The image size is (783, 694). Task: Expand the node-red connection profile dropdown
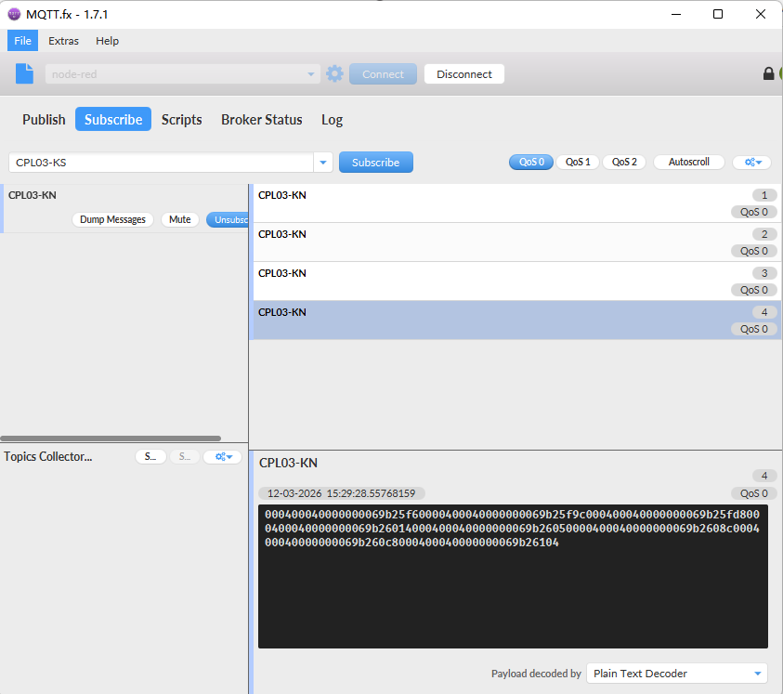[x=310, y=74]
